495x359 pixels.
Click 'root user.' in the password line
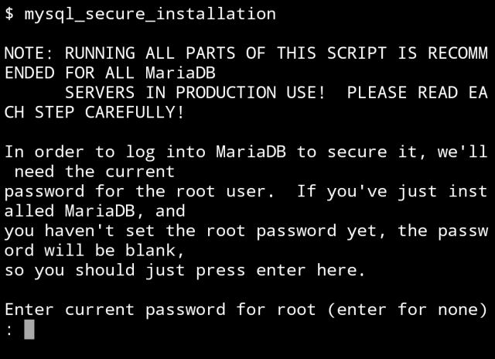(x=225, y=191)
